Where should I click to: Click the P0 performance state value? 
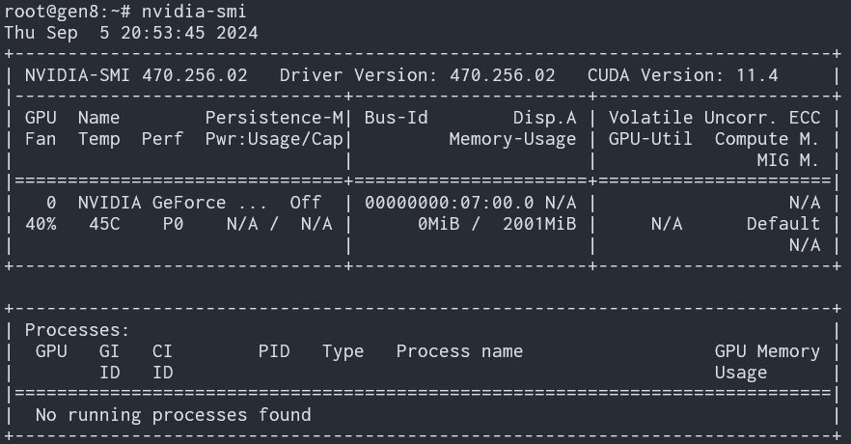[173, 224]
